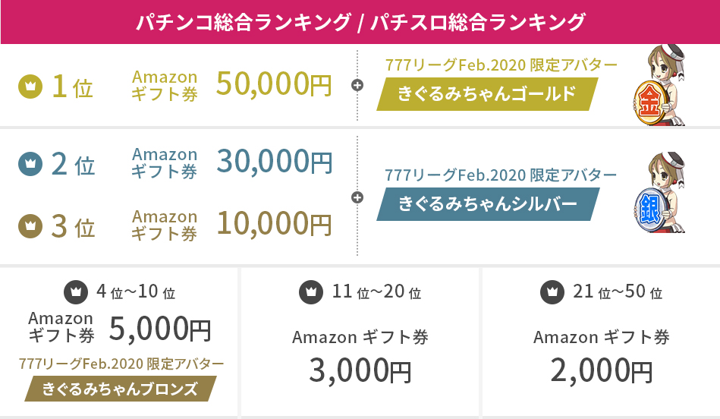Select the きぐるみちゃんゴールド avatar image
720x419 pixels.
click(x=659, y=86)
